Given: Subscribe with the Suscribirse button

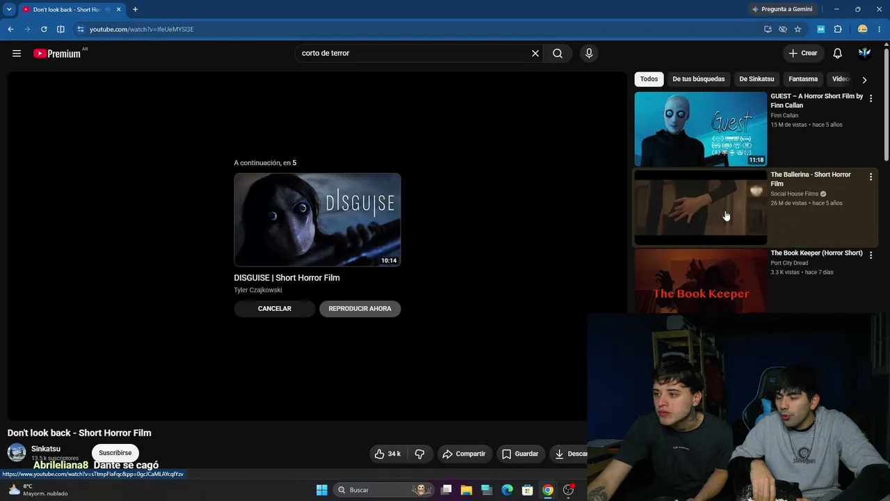Looking at the screenshot, I should pyautogui.click(x=115, y=453).
